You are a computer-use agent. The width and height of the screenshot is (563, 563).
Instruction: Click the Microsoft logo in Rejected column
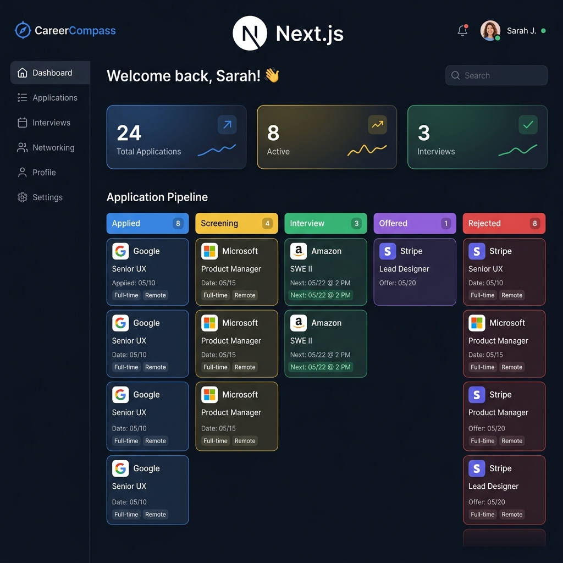click(x=477, y=323)
